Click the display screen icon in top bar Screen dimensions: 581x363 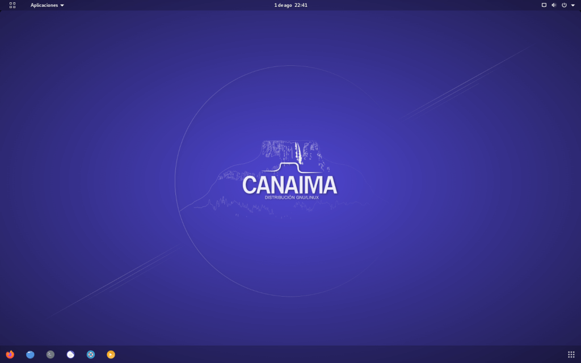pos(544,5)
